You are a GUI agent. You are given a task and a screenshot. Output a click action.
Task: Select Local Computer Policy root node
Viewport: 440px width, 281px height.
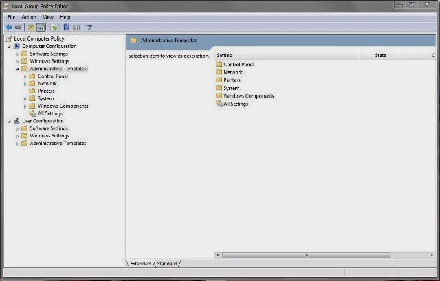coord(39,38)
